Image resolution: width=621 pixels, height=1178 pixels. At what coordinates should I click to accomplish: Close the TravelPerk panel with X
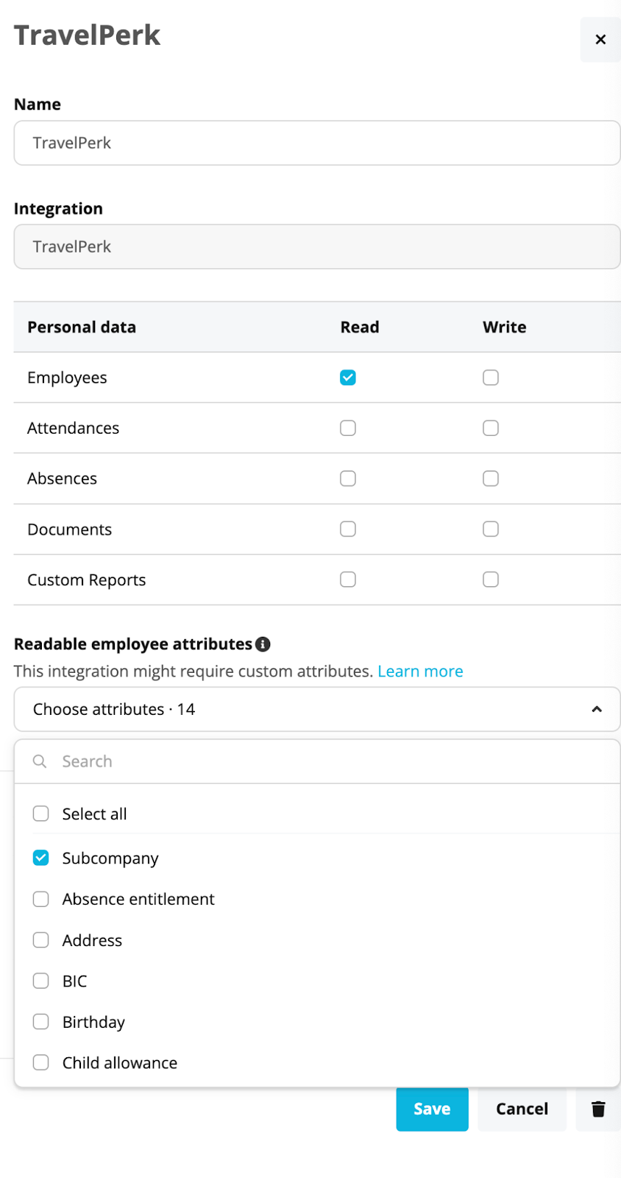click(600, 40)
